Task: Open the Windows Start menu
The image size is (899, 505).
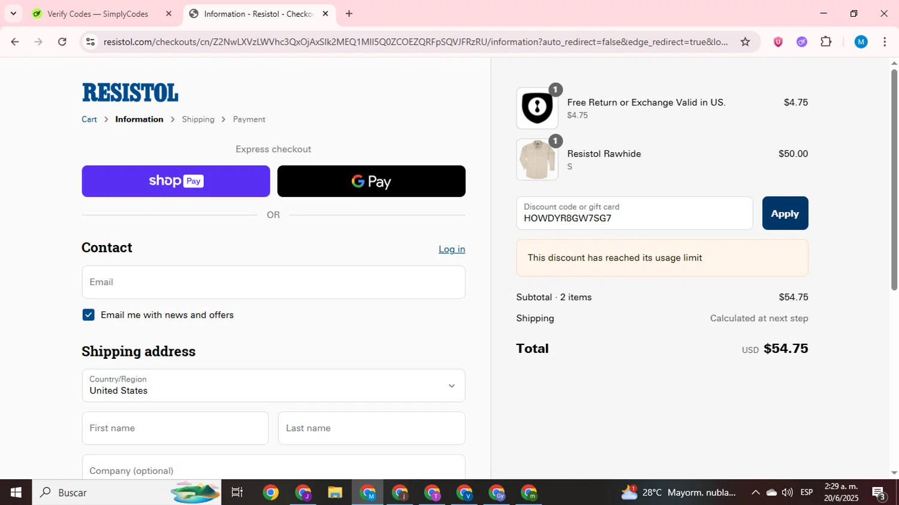Action: coord(16,492)
